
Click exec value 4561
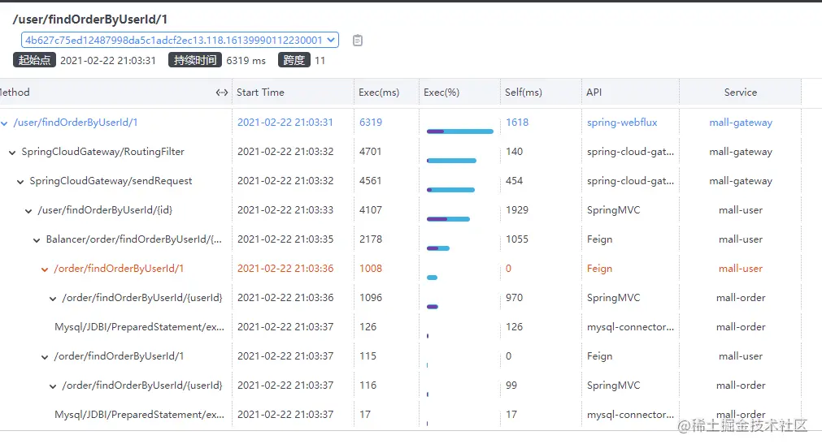(370, 181)
